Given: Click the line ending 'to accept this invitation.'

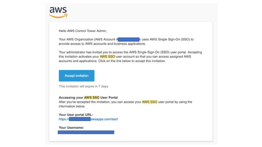Looking at the screenshot, I should 112,61.
